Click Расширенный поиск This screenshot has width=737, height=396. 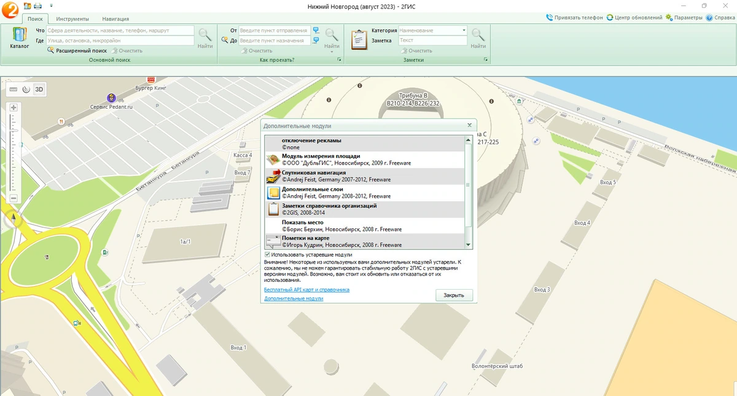[77, 50]
